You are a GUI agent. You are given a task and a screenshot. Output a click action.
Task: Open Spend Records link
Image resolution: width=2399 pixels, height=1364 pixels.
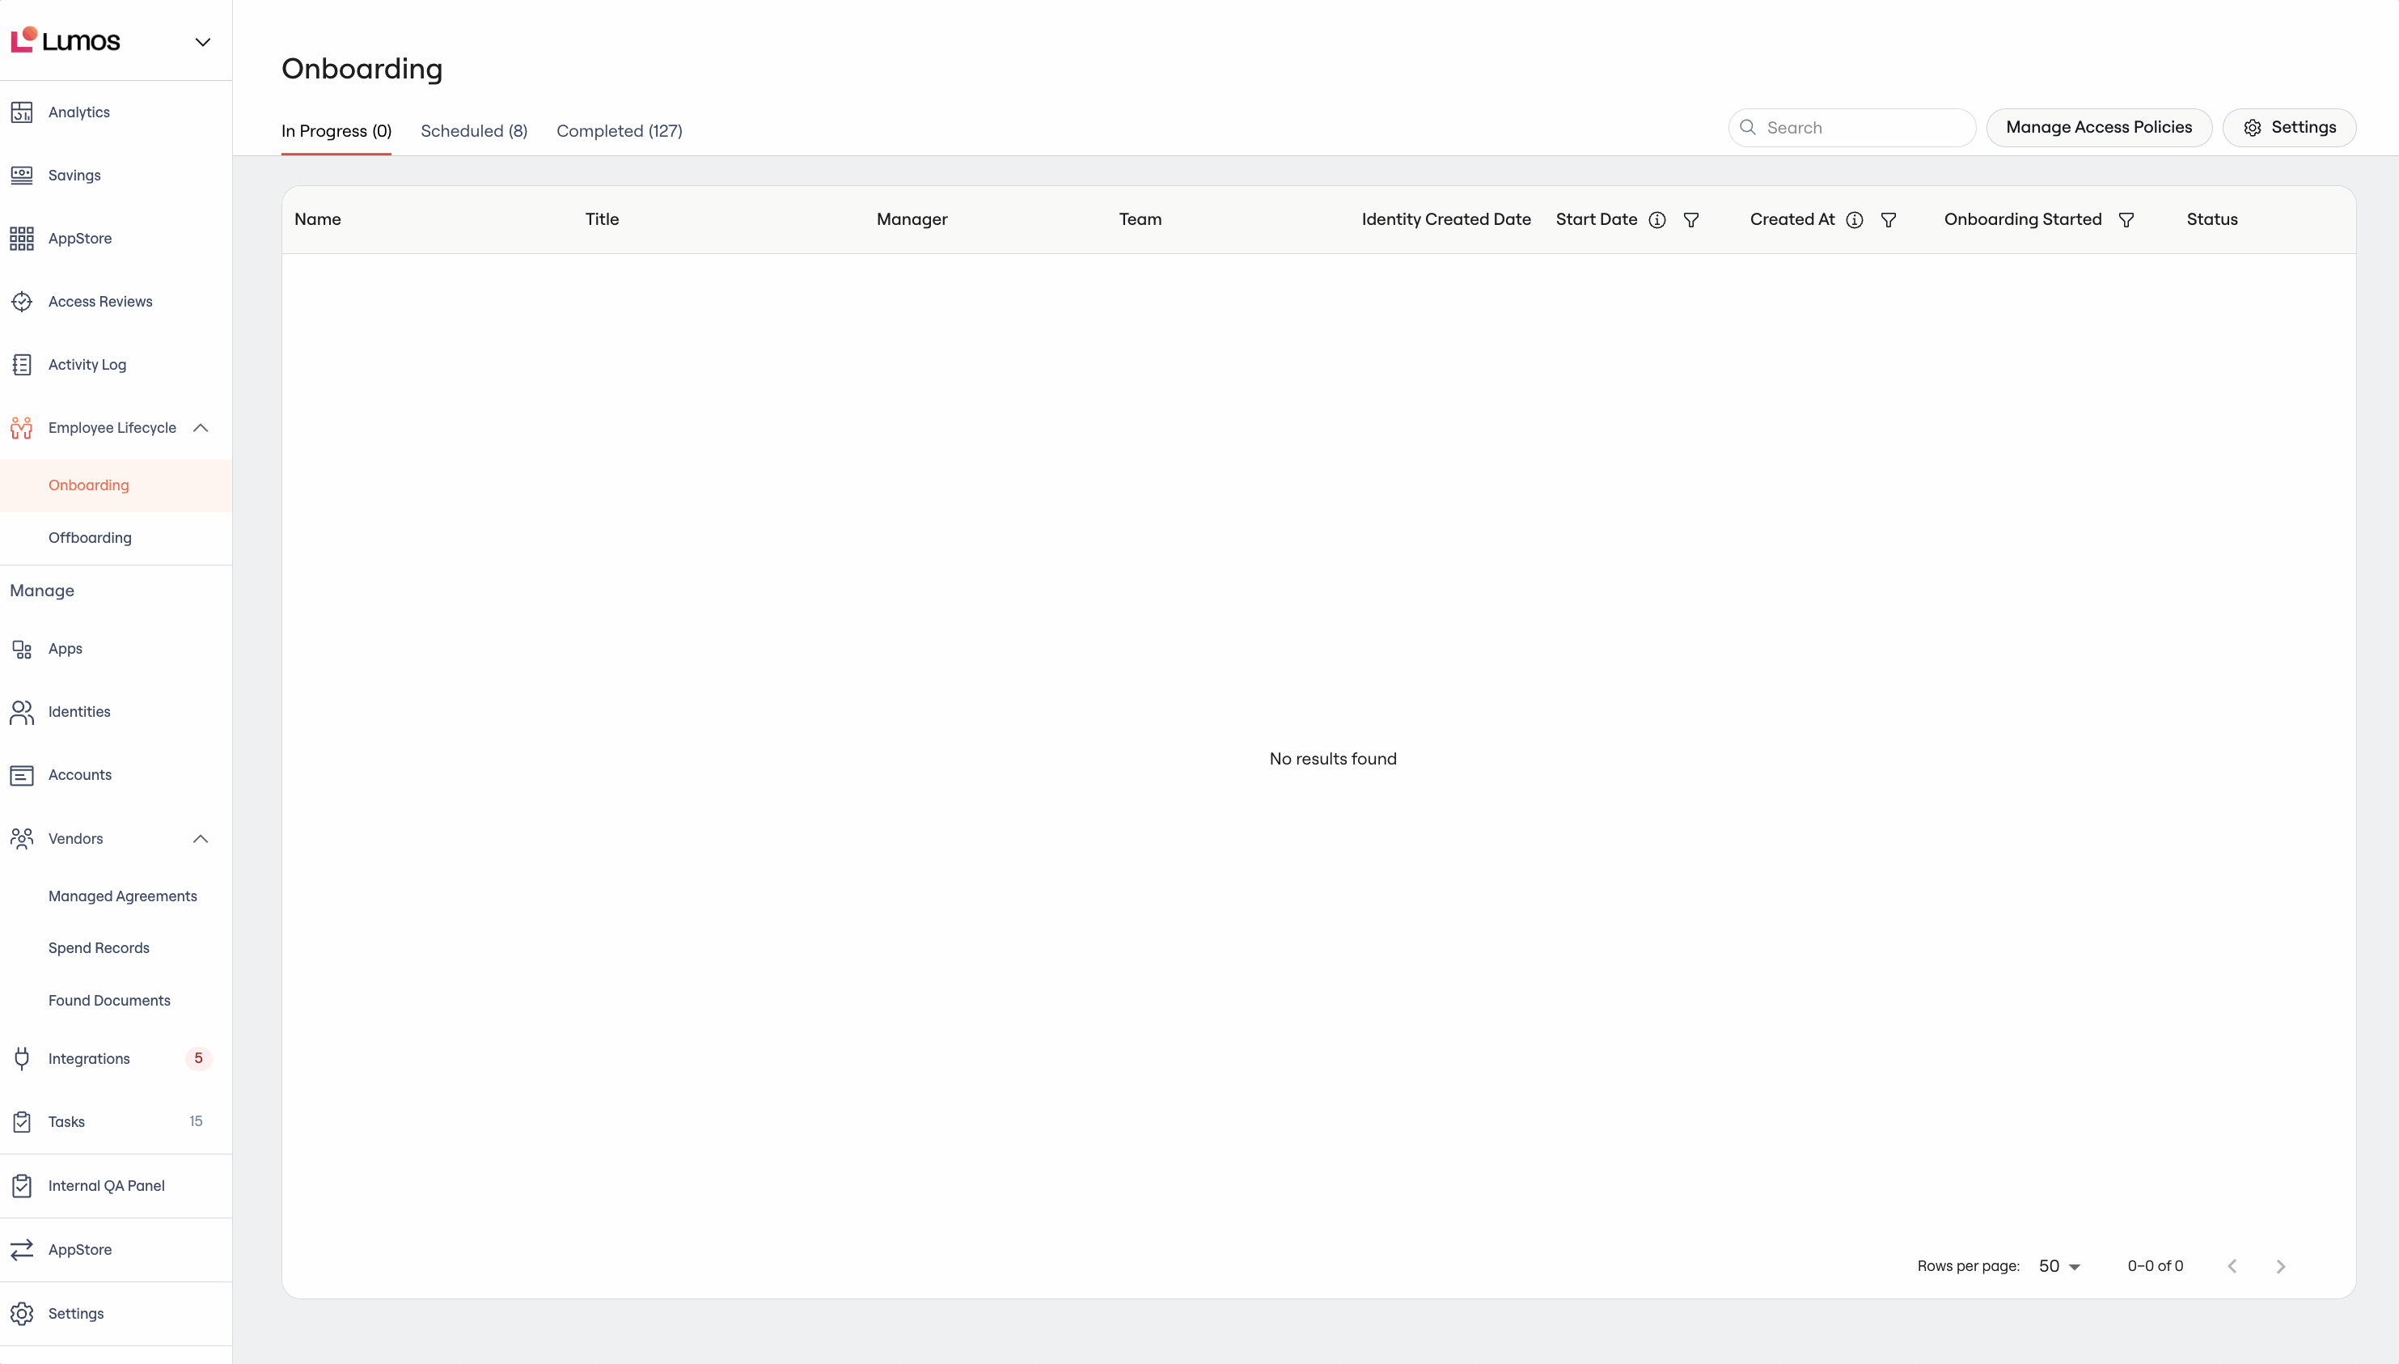pyautogui.click(x=99, y=948)
